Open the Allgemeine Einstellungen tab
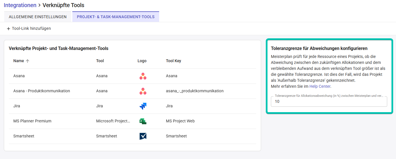The image size is (396, 159). click(38, 17)
